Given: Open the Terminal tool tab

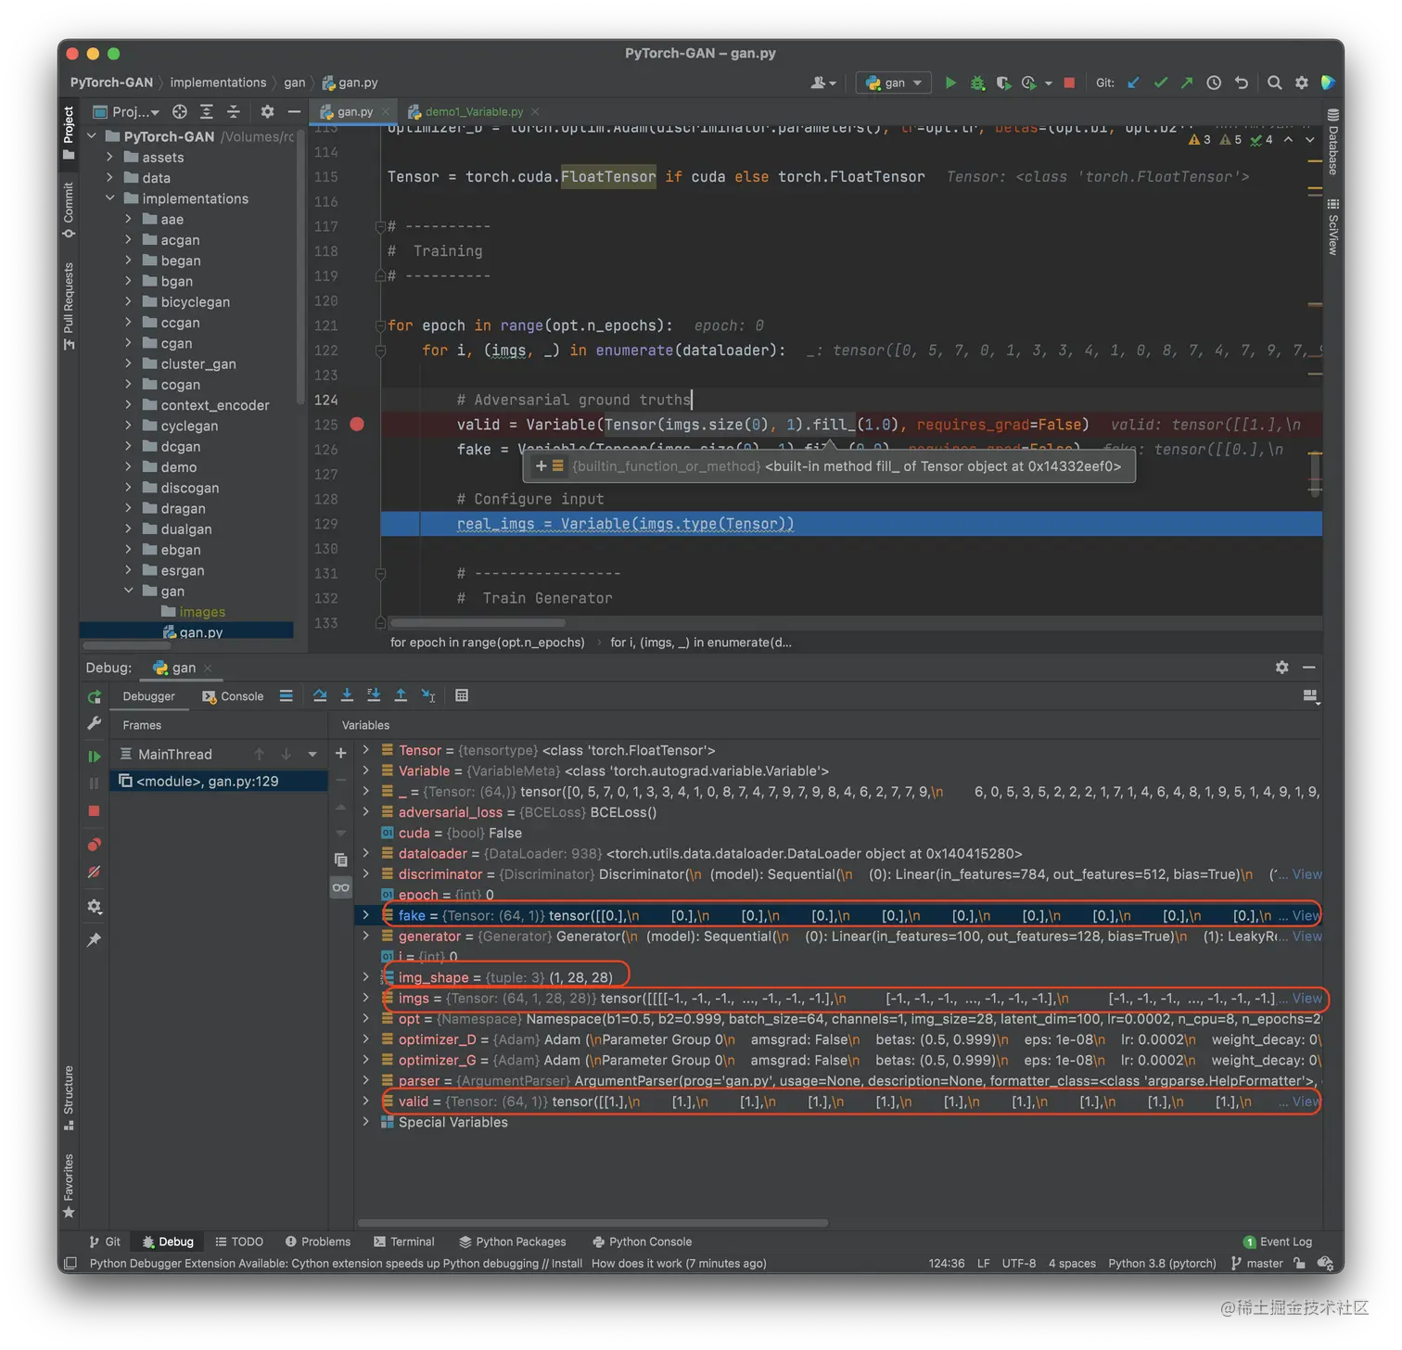Looking at the screenshot, I should pos(403,1242).
